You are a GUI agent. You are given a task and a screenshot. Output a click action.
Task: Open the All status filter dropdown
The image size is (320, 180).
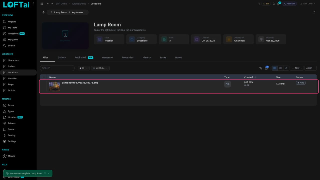pyautogui.click(x=83, y=68)
